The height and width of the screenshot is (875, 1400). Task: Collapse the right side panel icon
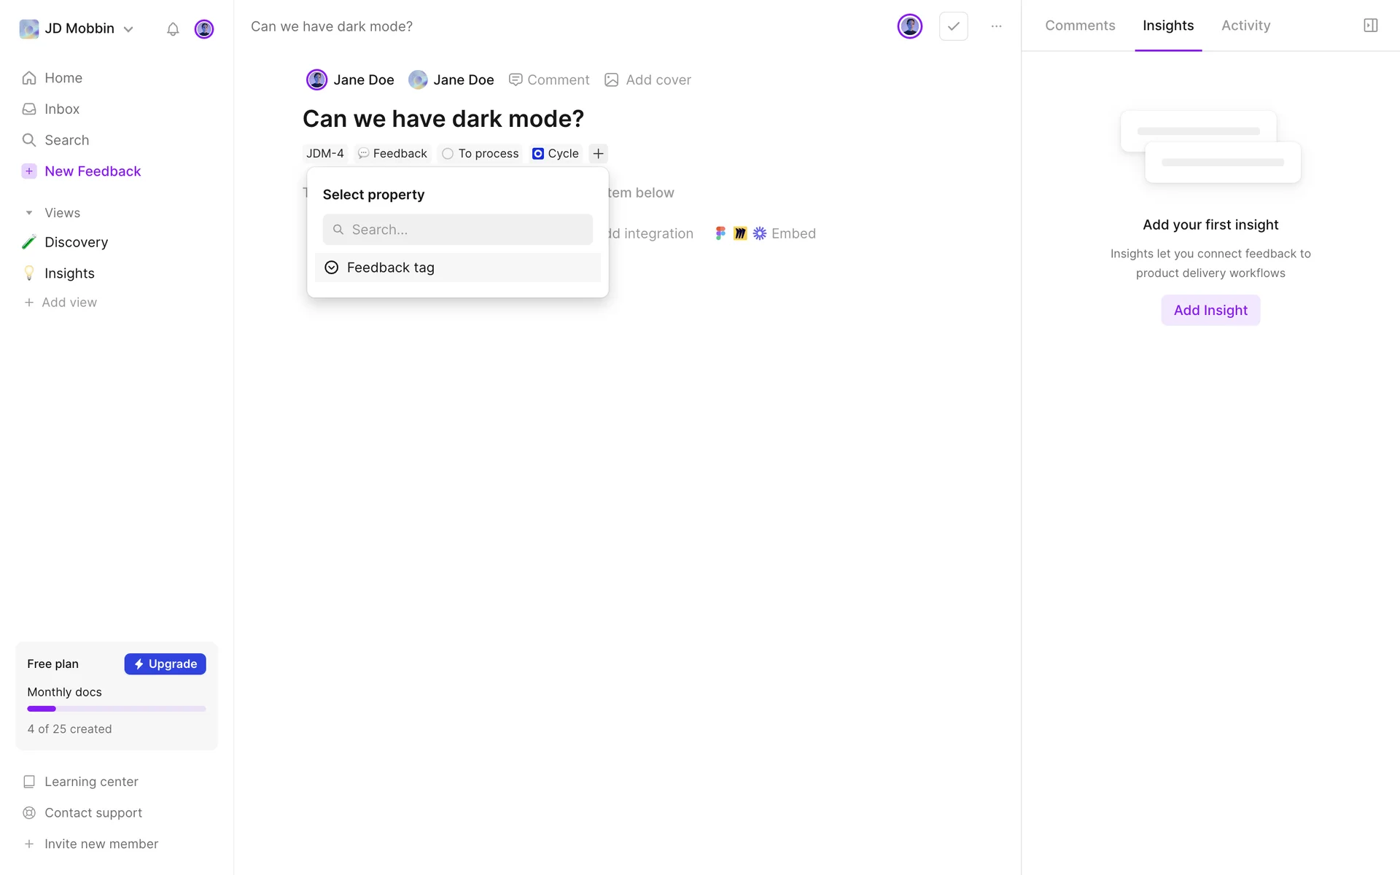1370,26
